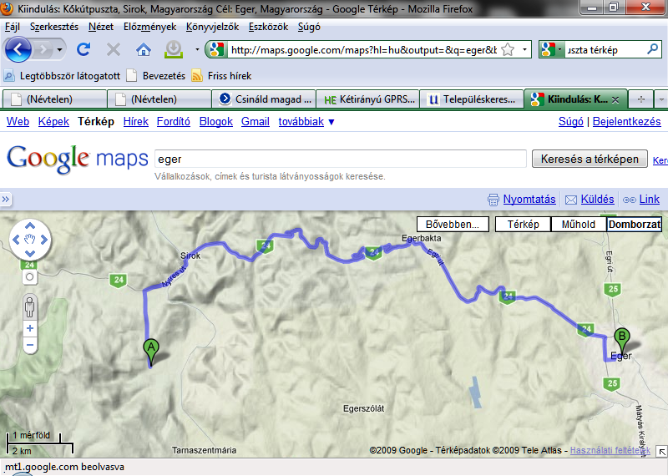Open the Bevezetés bookmark
This screenshot has width=668, height=476.
click(156, 76)
